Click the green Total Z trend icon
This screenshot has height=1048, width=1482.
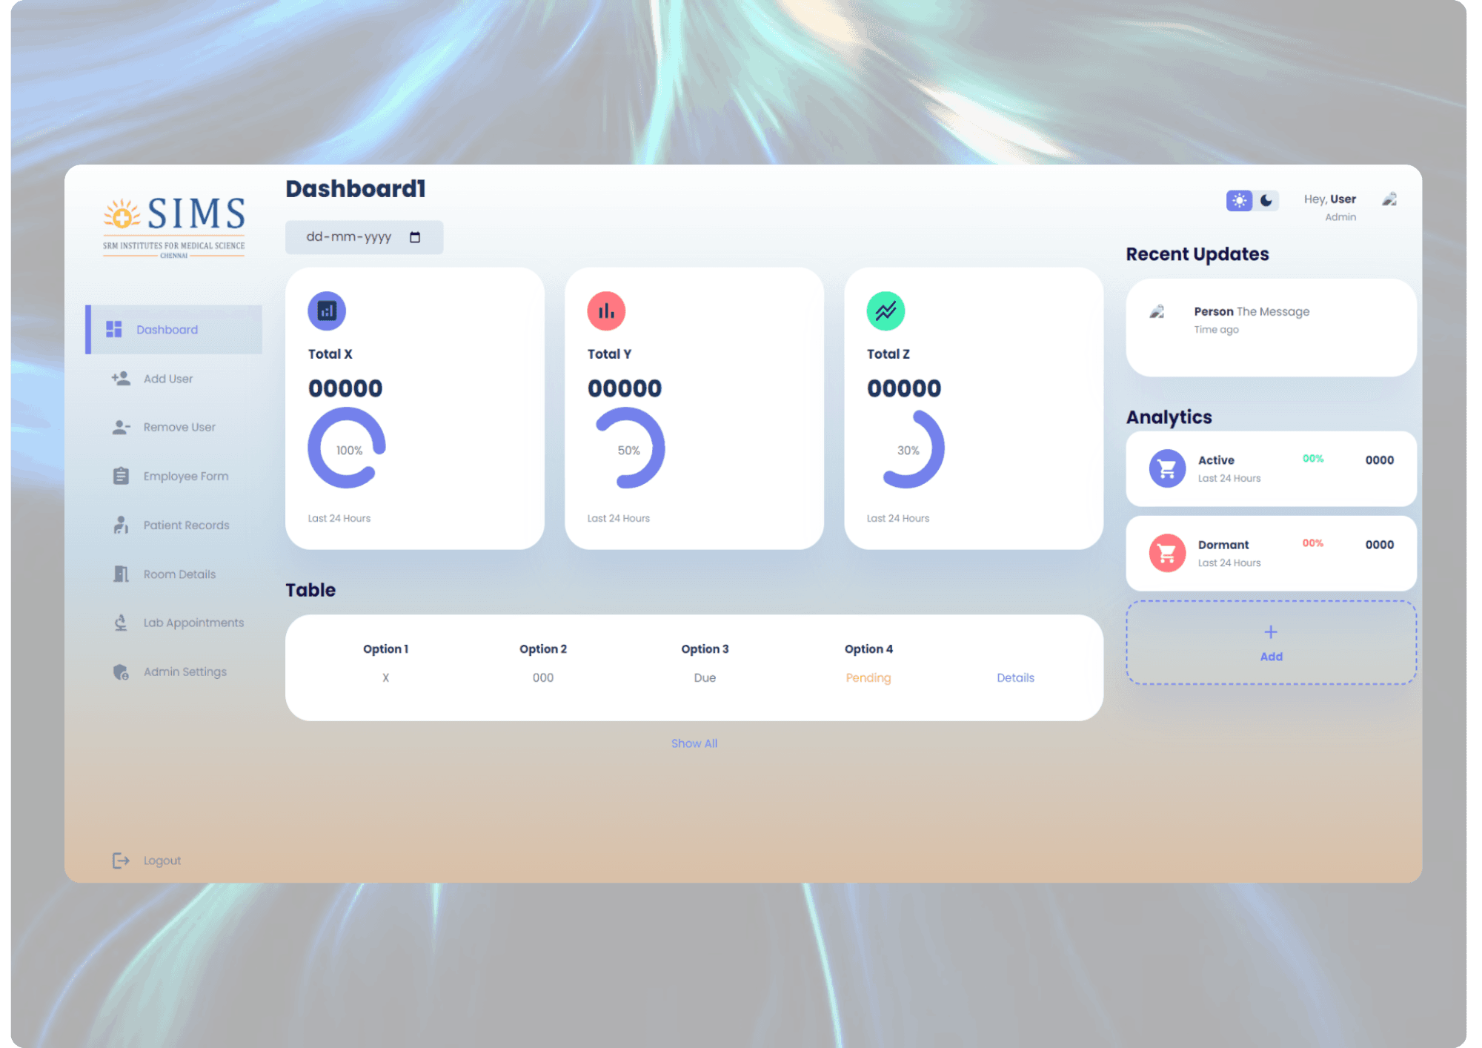pos(885,311)
